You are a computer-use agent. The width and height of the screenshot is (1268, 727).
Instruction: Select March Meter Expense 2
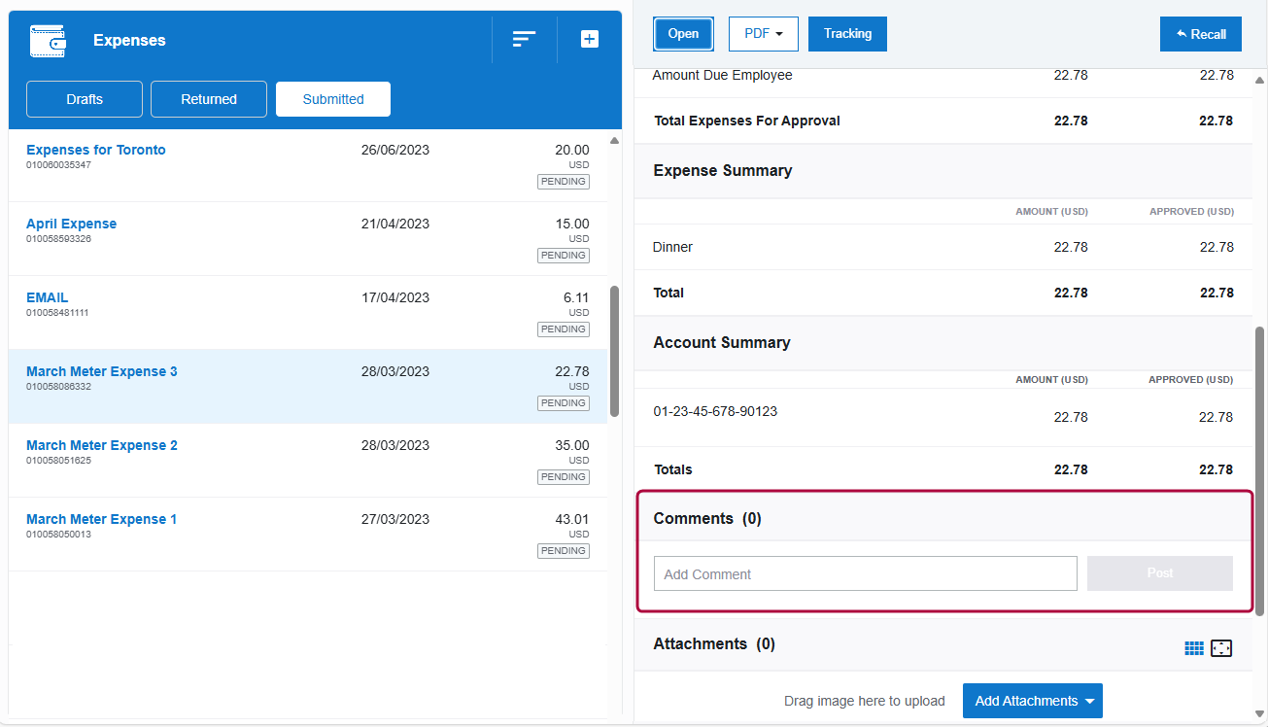[x=102, y=445]
